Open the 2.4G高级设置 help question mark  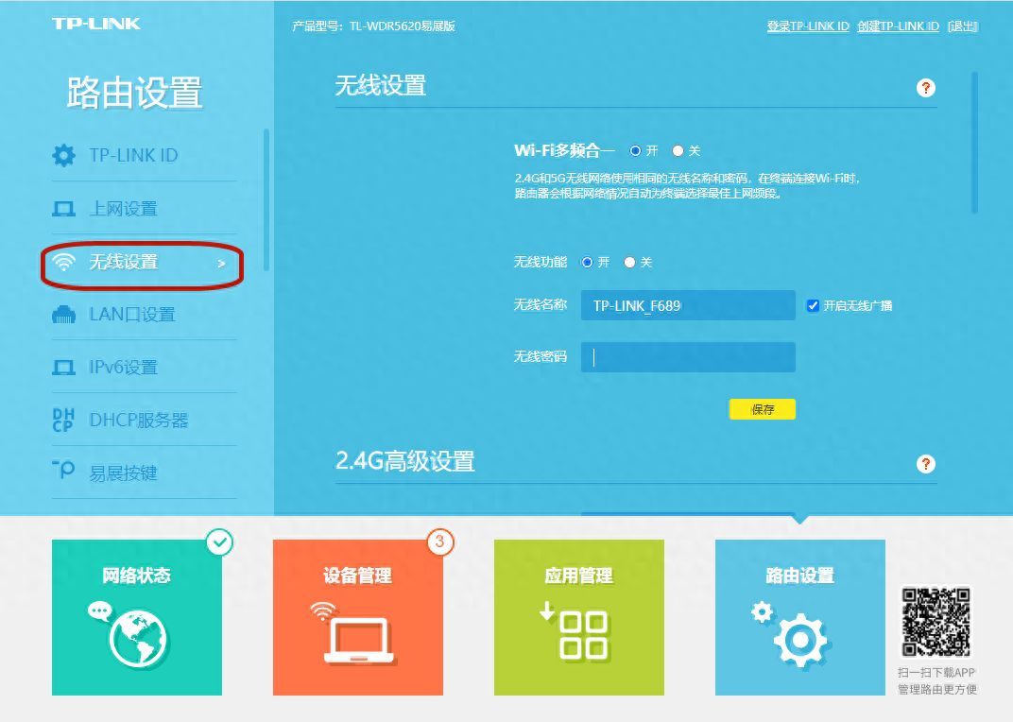(925, 464)
